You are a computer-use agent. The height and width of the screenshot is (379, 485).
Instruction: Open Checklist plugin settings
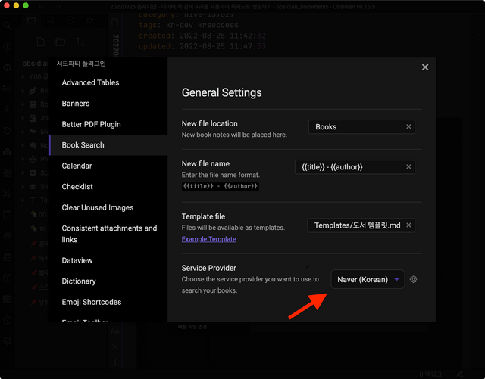108,186
